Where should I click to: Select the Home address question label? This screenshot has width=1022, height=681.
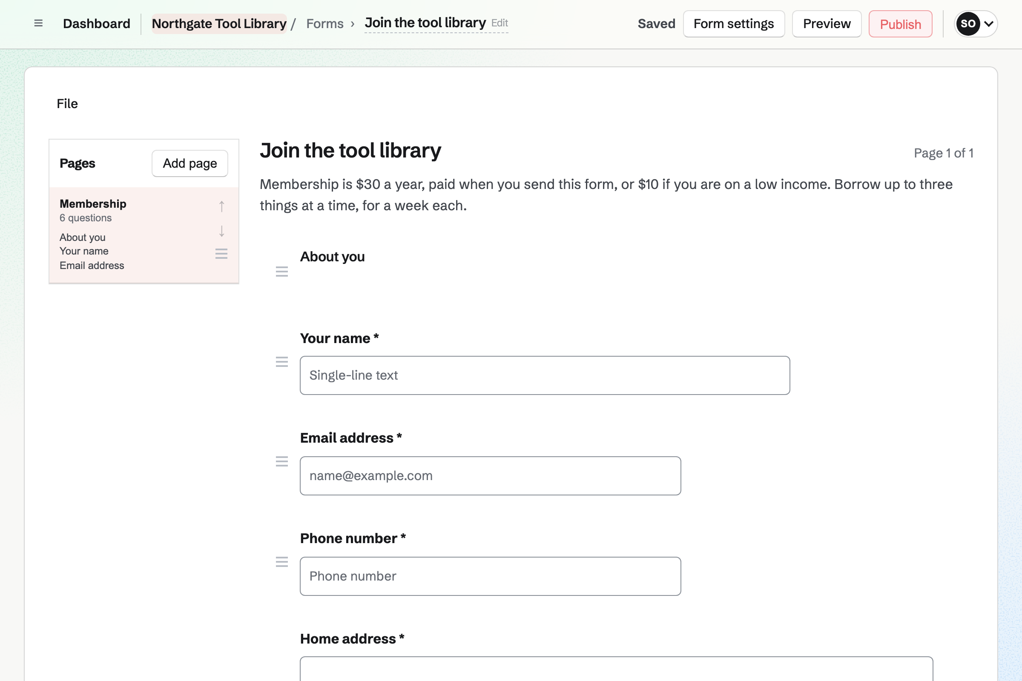pos(352,638)
